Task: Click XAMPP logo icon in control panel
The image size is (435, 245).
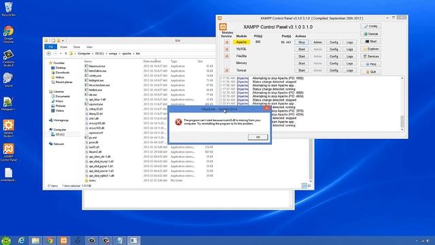Action: (223, 27)
